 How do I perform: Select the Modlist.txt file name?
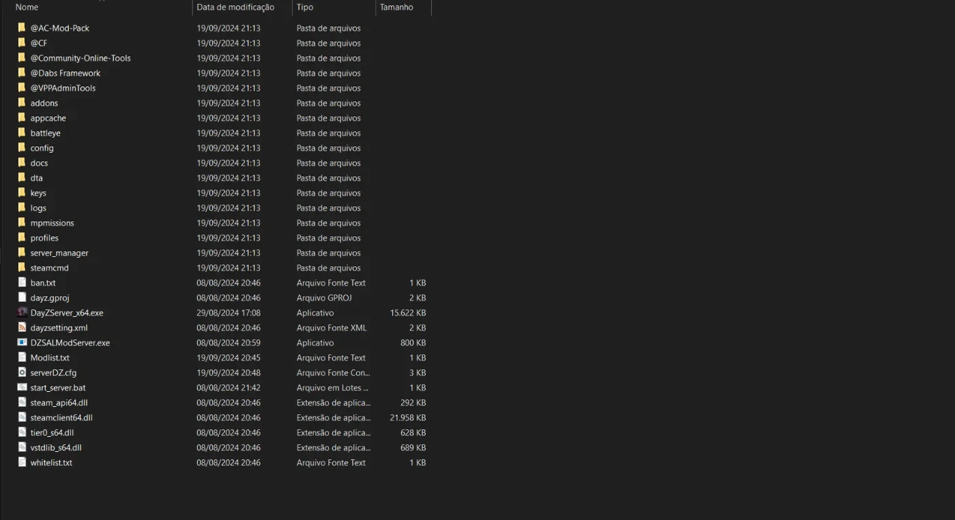click(50, 358)
